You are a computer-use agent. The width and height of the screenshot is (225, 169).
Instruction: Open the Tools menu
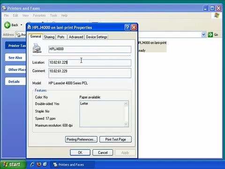[53, 15]
